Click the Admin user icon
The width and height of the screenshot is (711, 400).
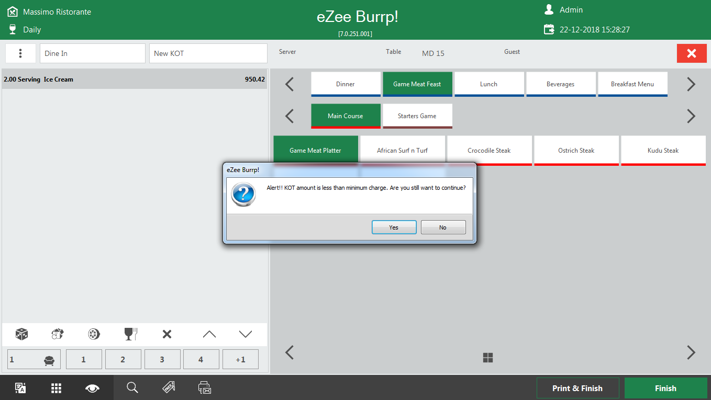pyautogui.click(x=549, y=9)
